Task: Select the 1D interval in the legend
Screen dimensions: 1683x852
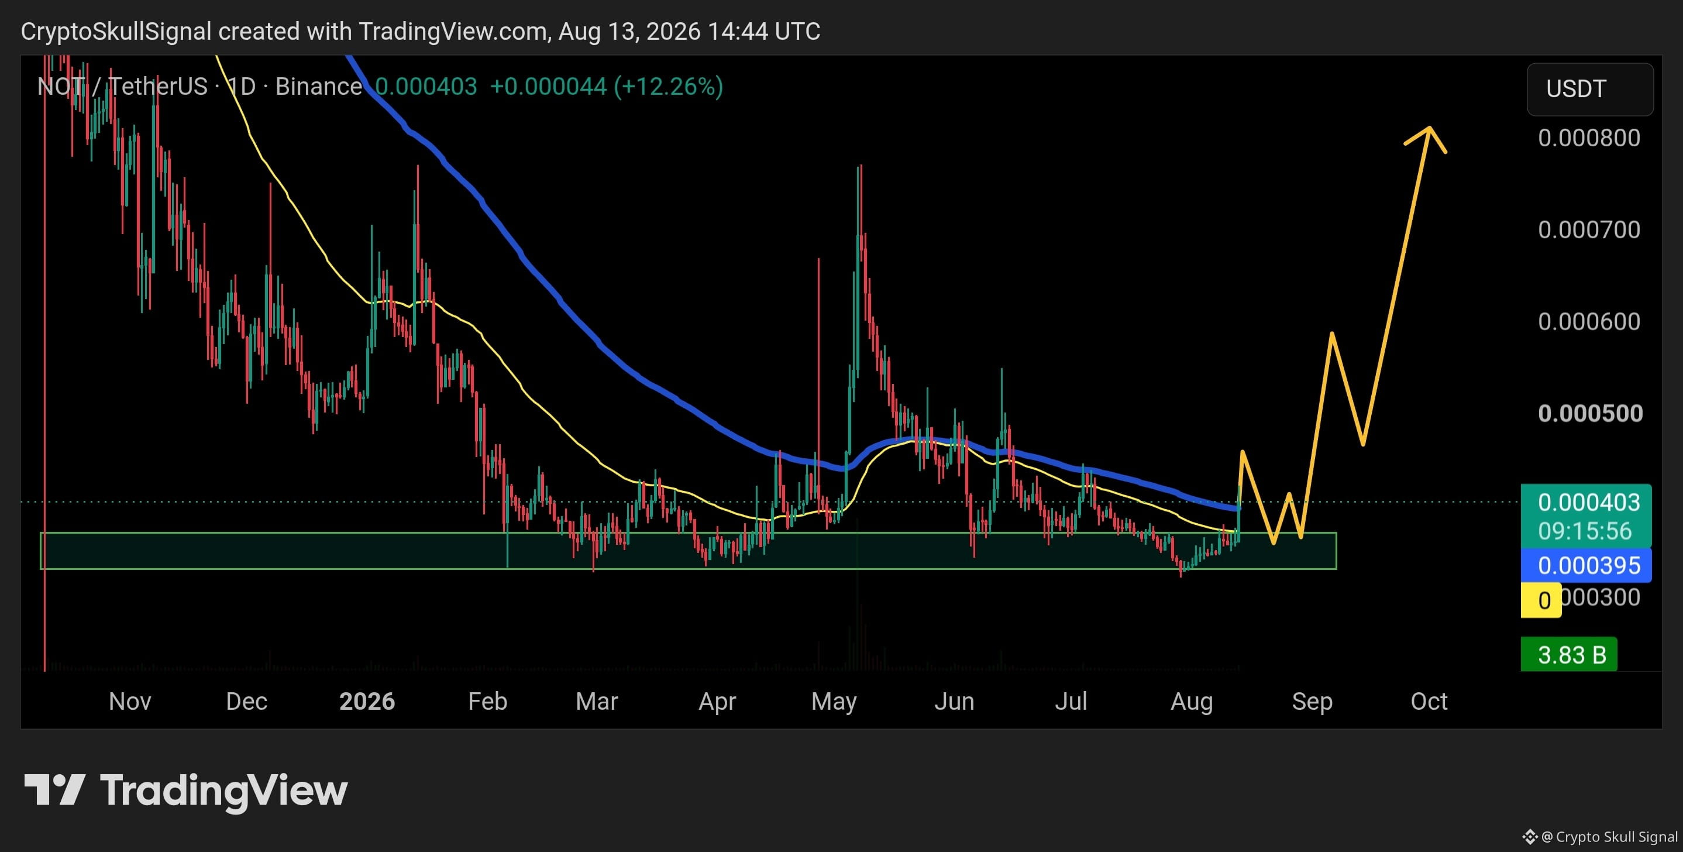Action: coord(241,86)
